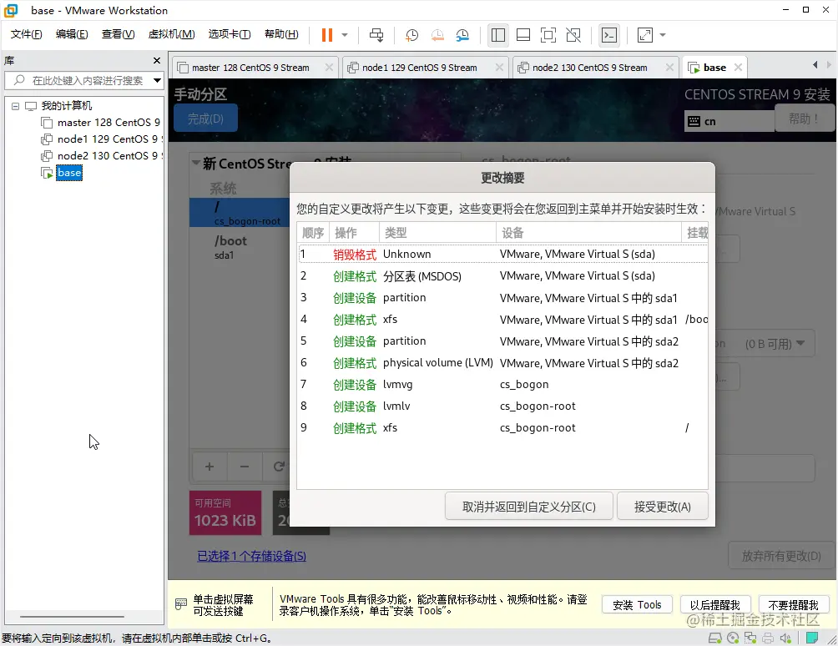The image size is (838, 646).
Task: Click the 安装 Tools button
Action: pos(637,605)
